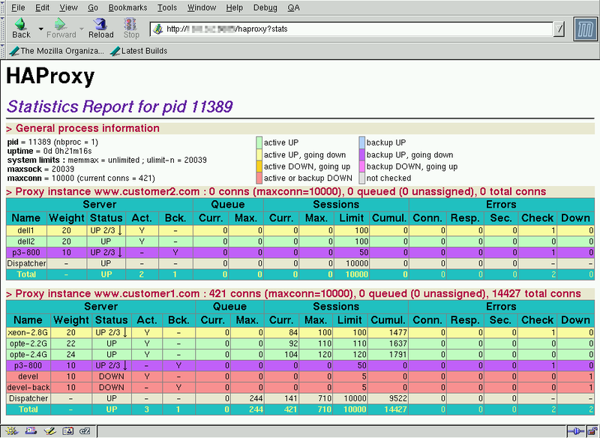
Task: Click the 'backup DOWN, going up' pink swatch
Action: coord(362,166)
